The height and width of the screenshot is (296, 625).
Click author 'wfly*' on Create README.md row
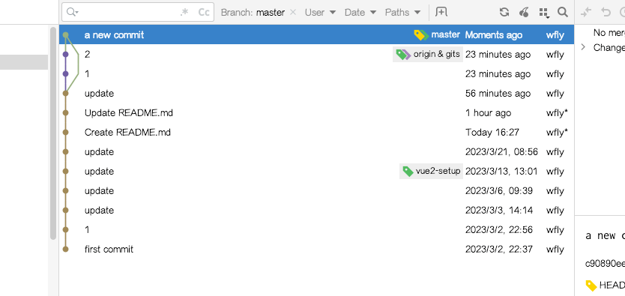pos(557,133)
